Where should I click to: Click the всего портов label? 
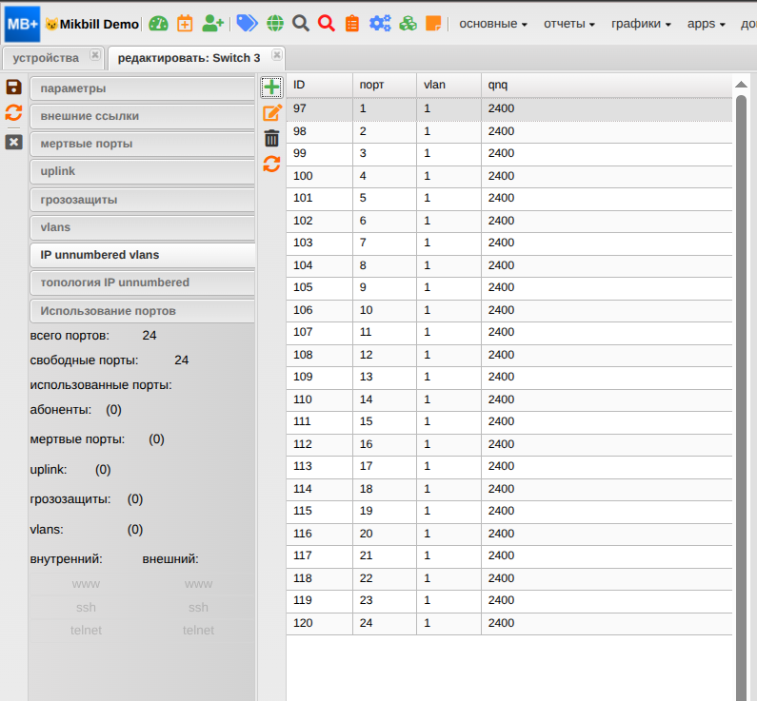coord(70,336)
